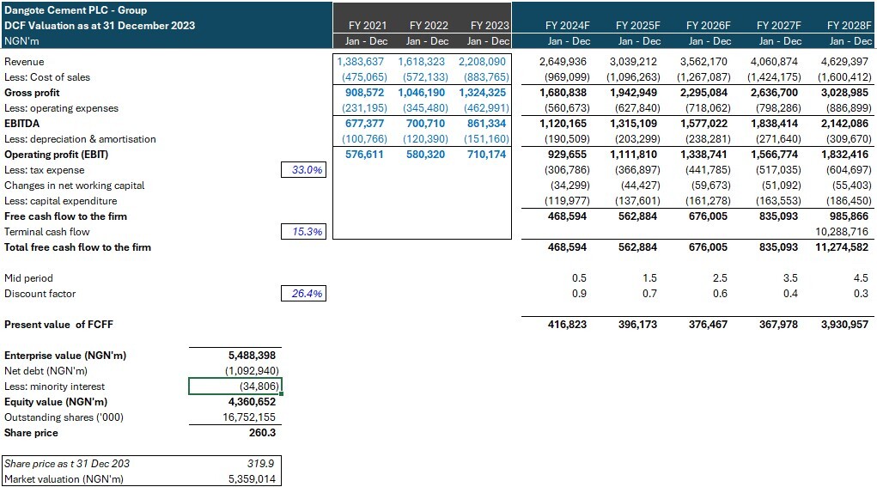Select the 15.3% terminal cash flow input
The width and height of the screenshot is (877, 487).
click(x=303, y=232)
